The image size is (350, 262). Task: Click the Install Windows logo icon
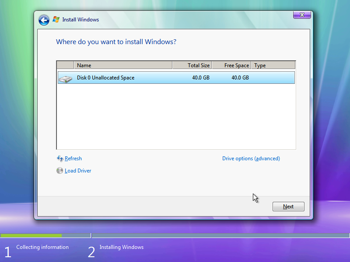pyautogui.click(x=56, y=19)
